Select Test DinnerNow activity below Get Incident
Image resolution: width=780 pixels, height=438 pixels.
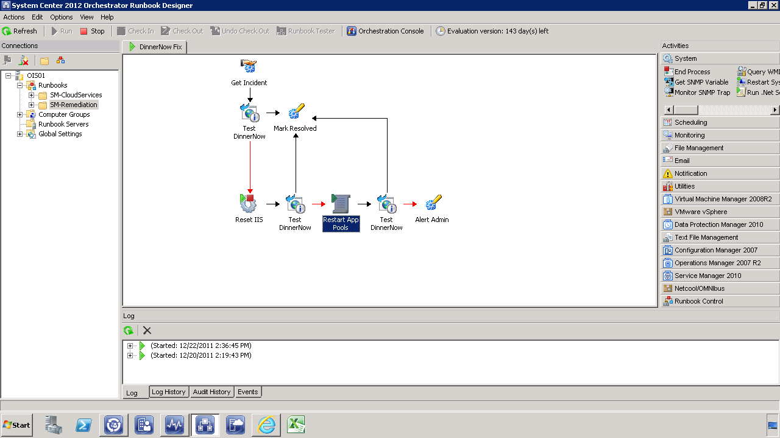coord(249,122)
